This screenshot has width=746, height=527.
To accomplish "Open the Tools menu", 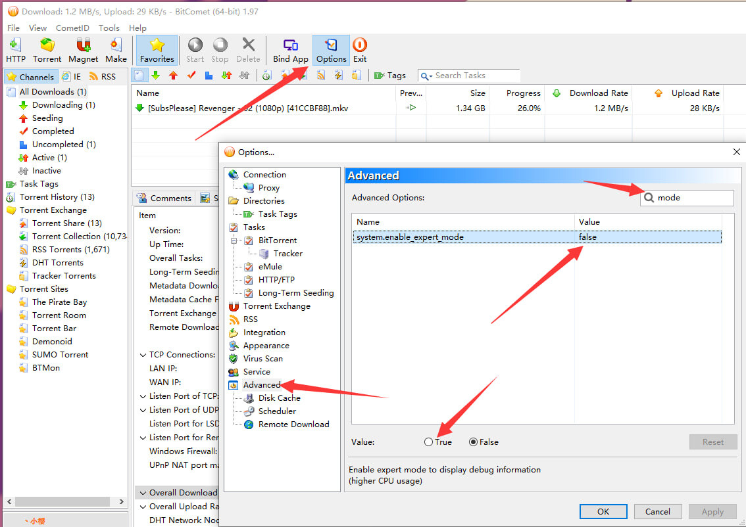I will coord(109,28).
